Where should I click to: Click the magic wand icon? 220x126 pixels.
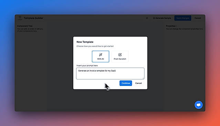point(101,55)
